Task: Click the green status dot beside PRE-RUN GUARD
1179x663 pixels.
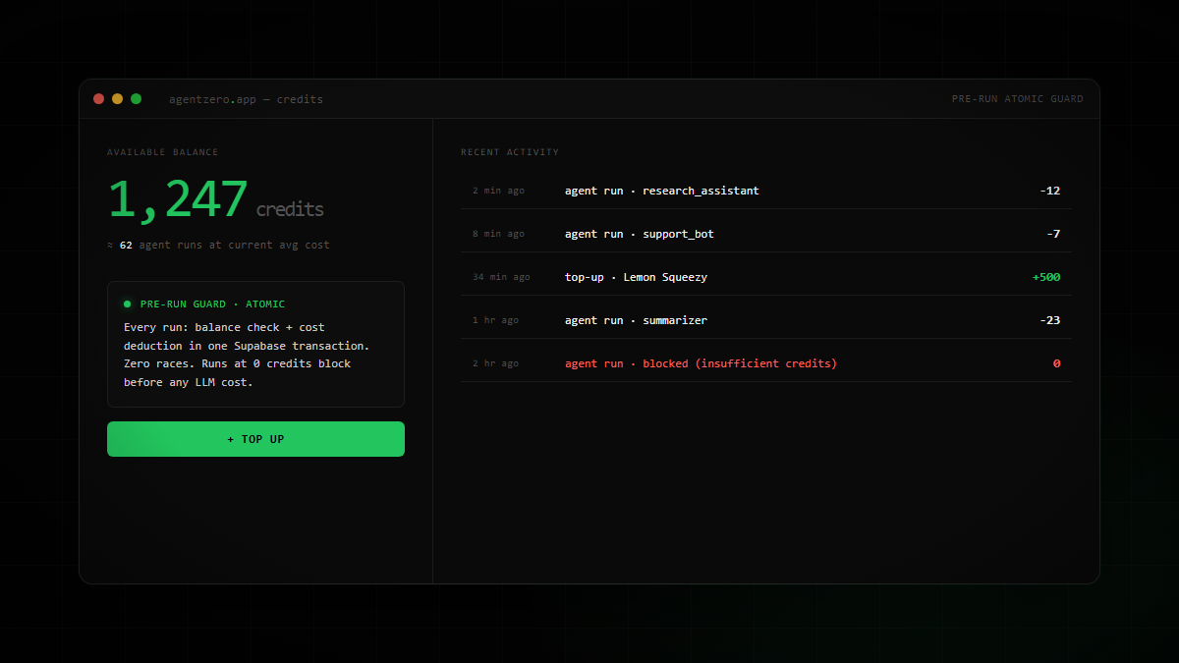Action: pyautogui.click(x=127, y=304)
